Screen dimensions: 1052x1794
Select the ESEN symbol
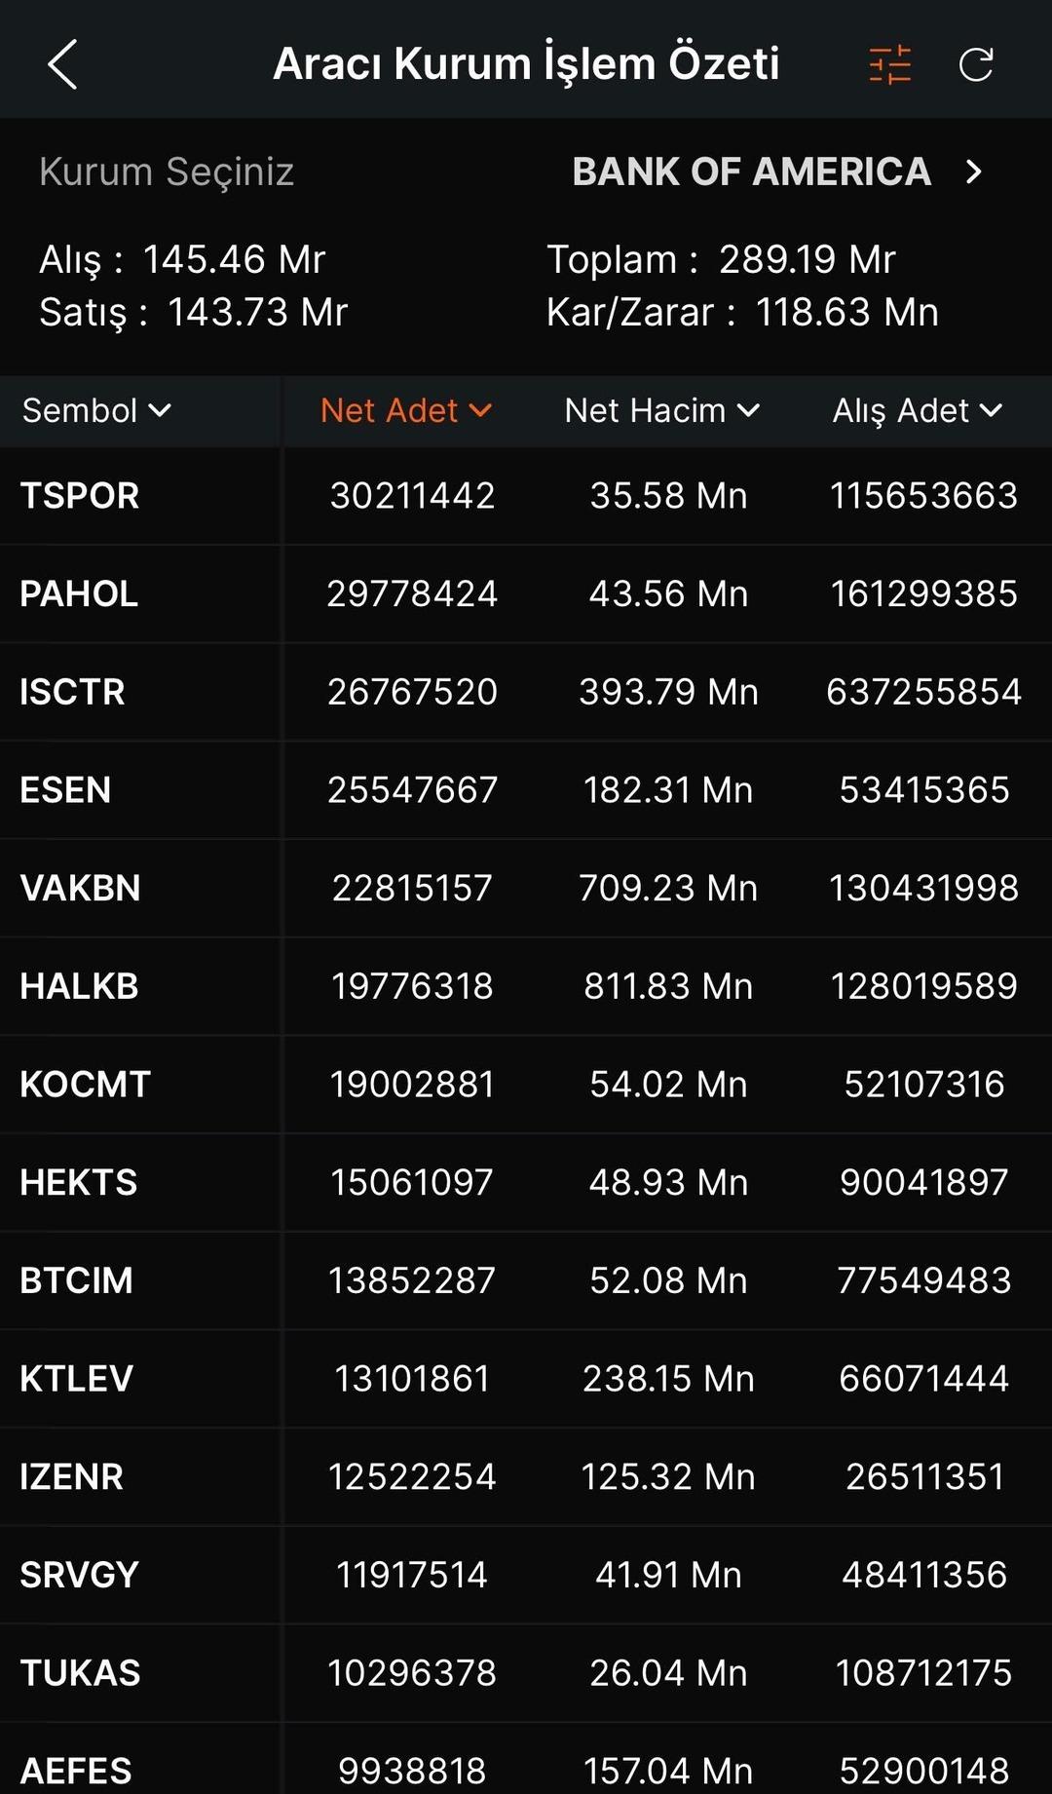pos(65,790)
